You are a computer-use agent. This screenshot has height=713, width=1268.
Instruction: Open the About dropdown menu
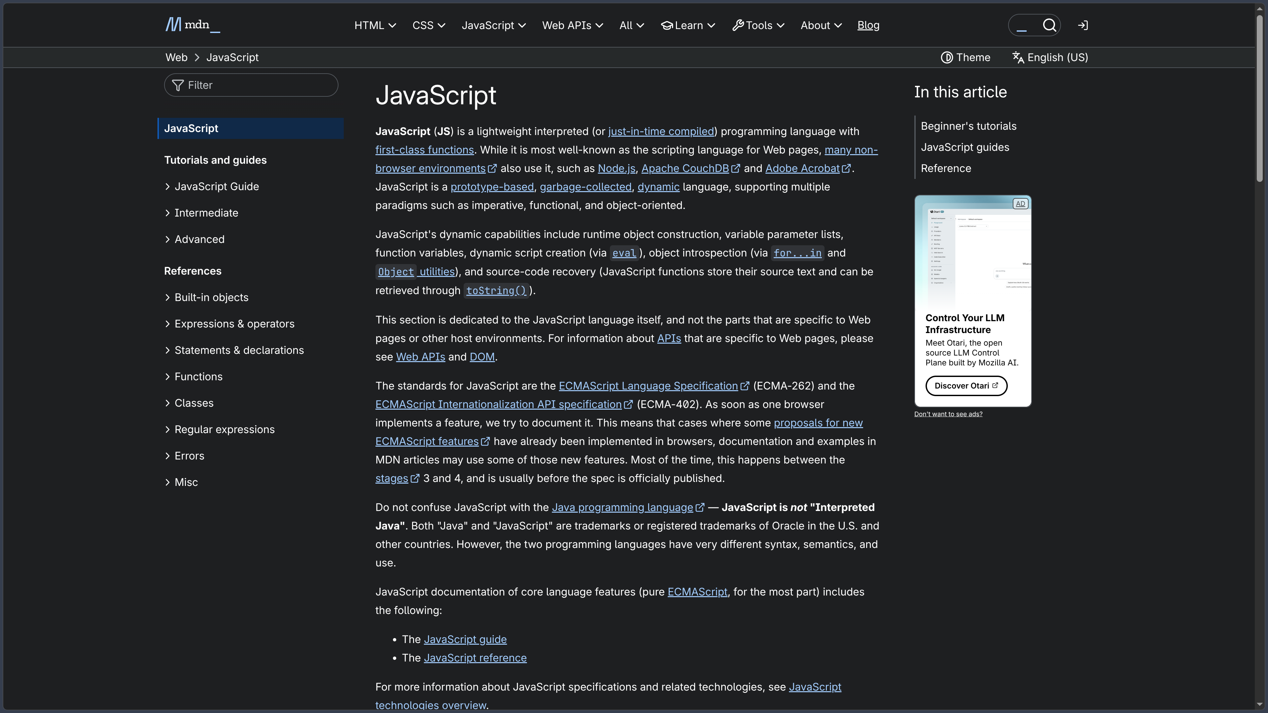(x=821, y=25)
